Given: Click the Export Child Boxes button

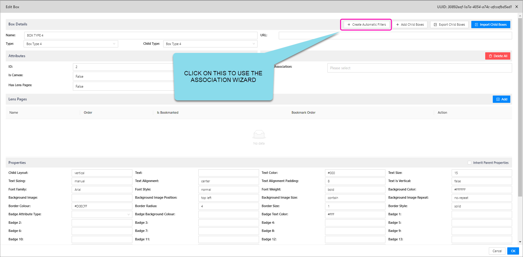Looking at the screenshot, I should [449, 25].
